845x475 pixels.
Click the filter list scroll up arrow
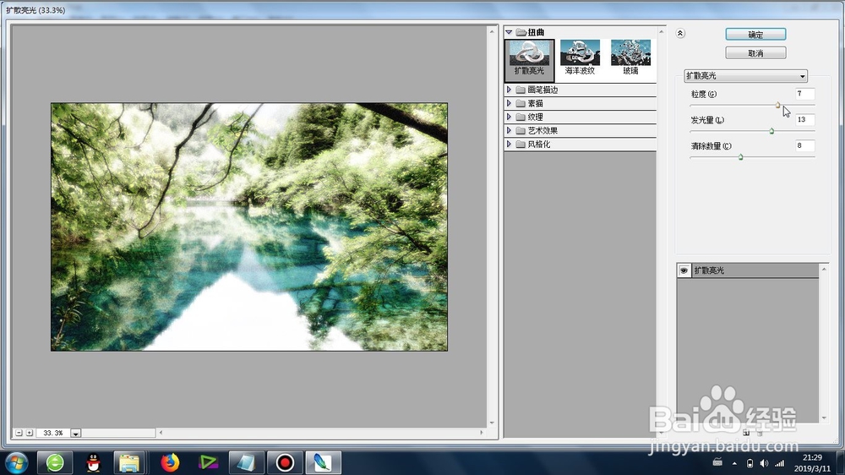click(x=662, y=32)
